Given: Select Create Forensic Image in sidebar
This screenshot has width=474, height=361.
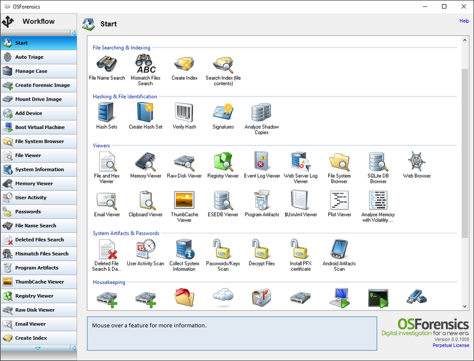Looking at the screenshot, I should (x=39, y=85).
